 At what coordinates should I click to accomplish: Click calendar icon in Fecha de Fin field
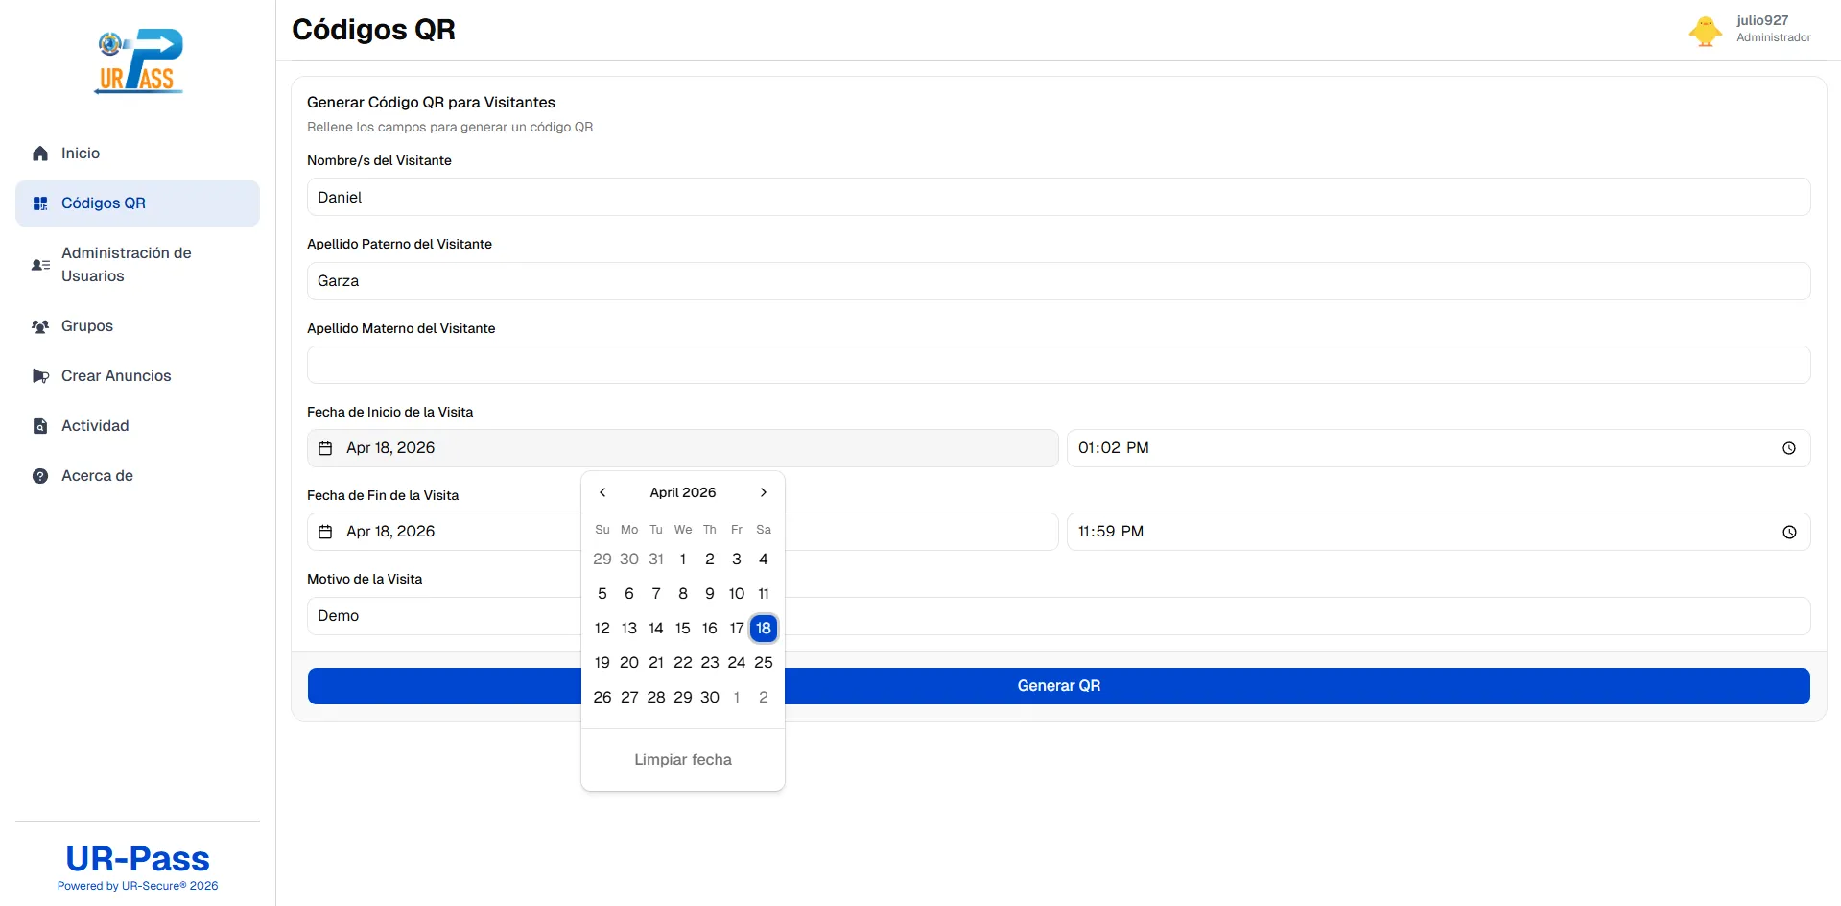tap(325, 532)
